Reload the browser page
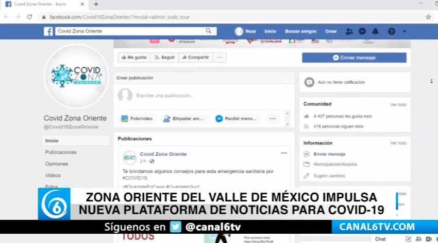Viewport: 438px width, 243px height. [x=29, y=17]
